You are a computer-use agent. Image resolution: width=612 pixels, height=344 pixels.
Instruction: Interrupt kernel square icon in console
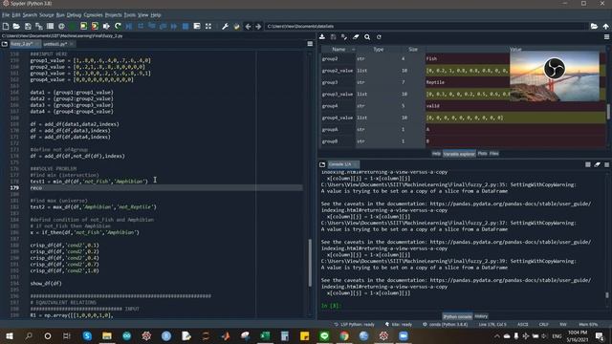(588, 164)
